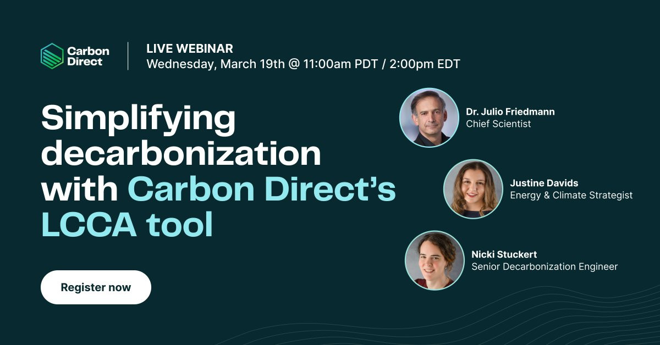Click the name Dr. Julio Friedmann
Image resolution: width=660 pixels, height=345 pixels.
pos(510,112)
